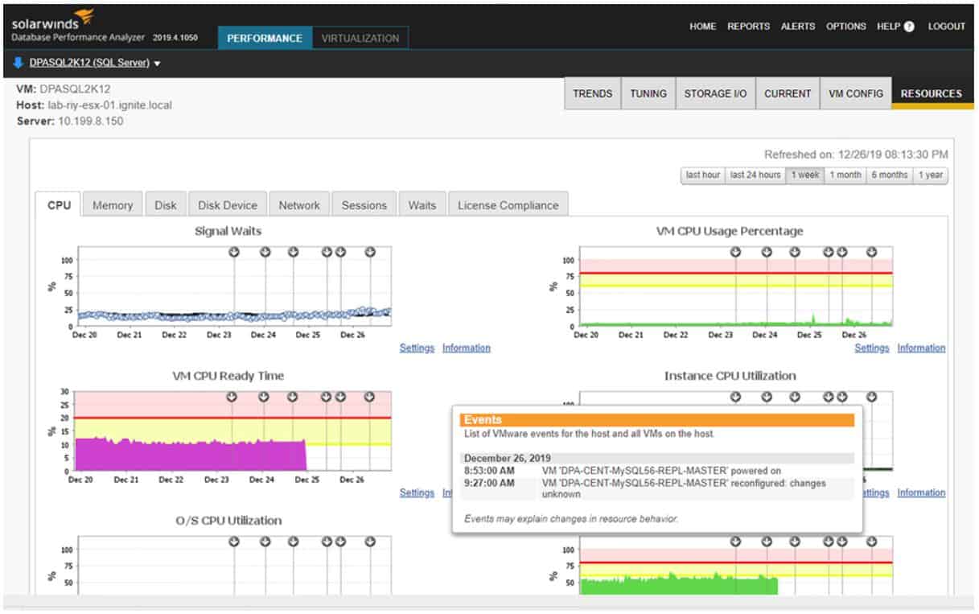Click the Signal Waits chart title
The image size is (979, 614).
(x=228, y=231)
